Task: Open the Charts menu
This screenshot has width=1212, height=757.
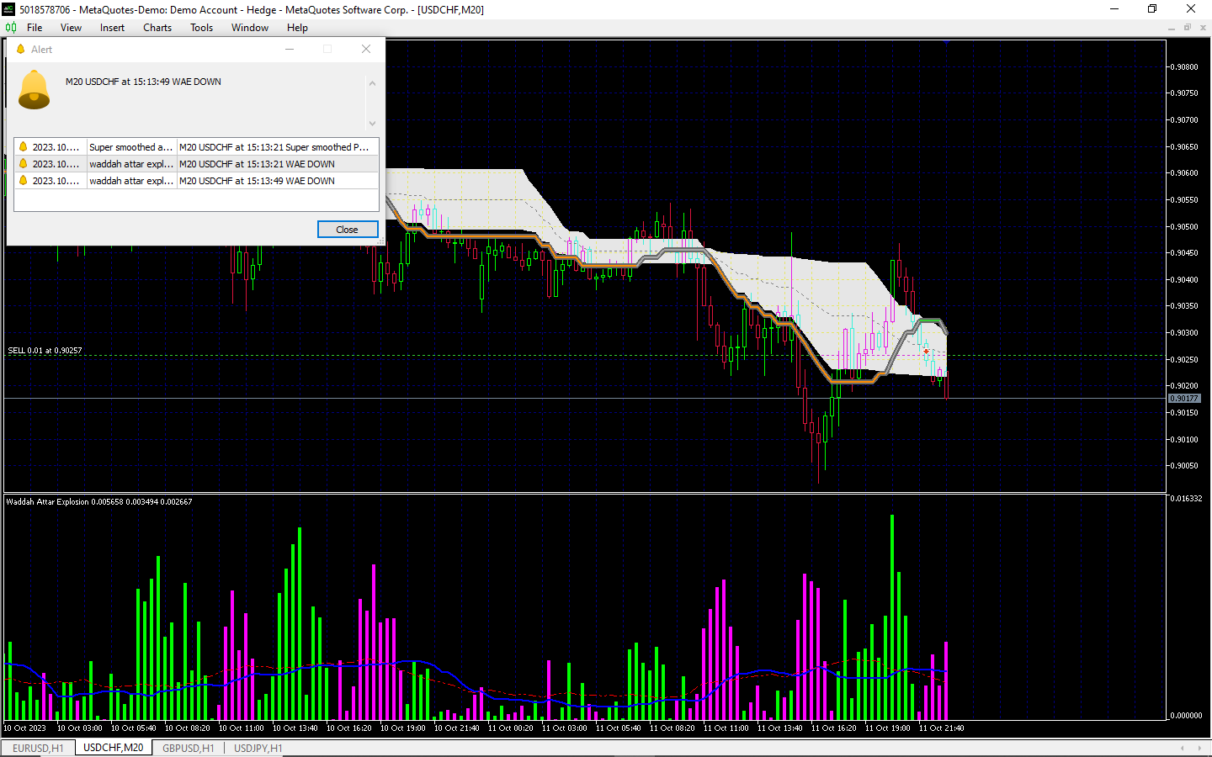Action: (x=157, y=28)
